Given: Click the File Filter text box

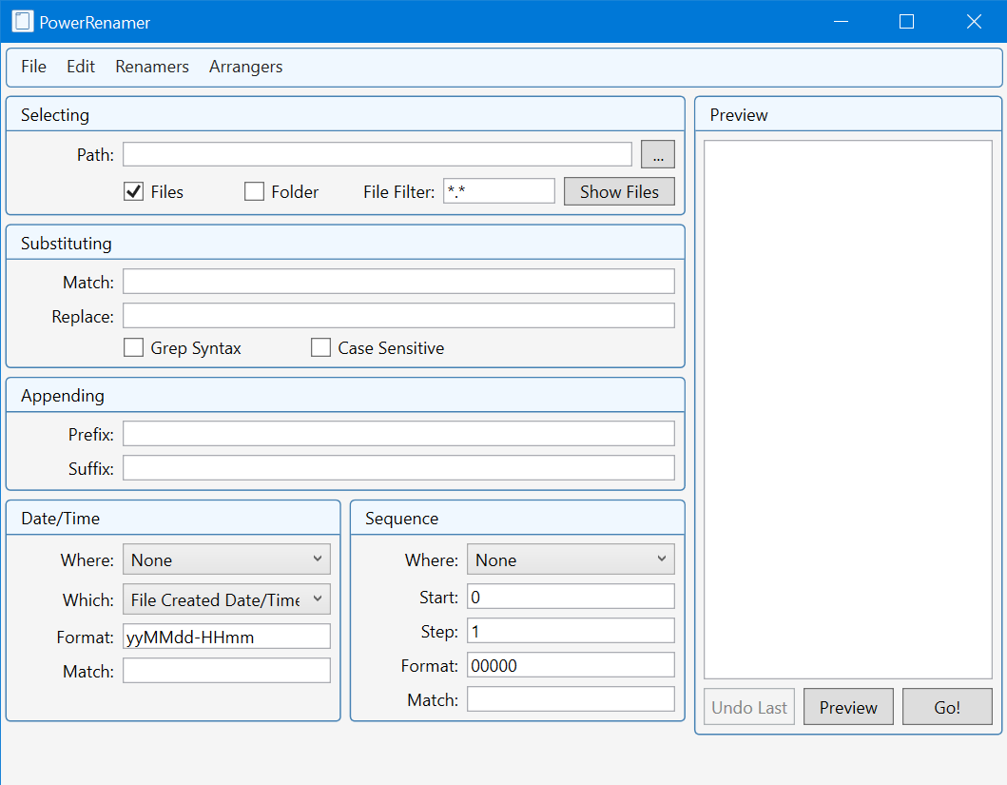Looking at the screenshot, I should click(x=499, y=191).
